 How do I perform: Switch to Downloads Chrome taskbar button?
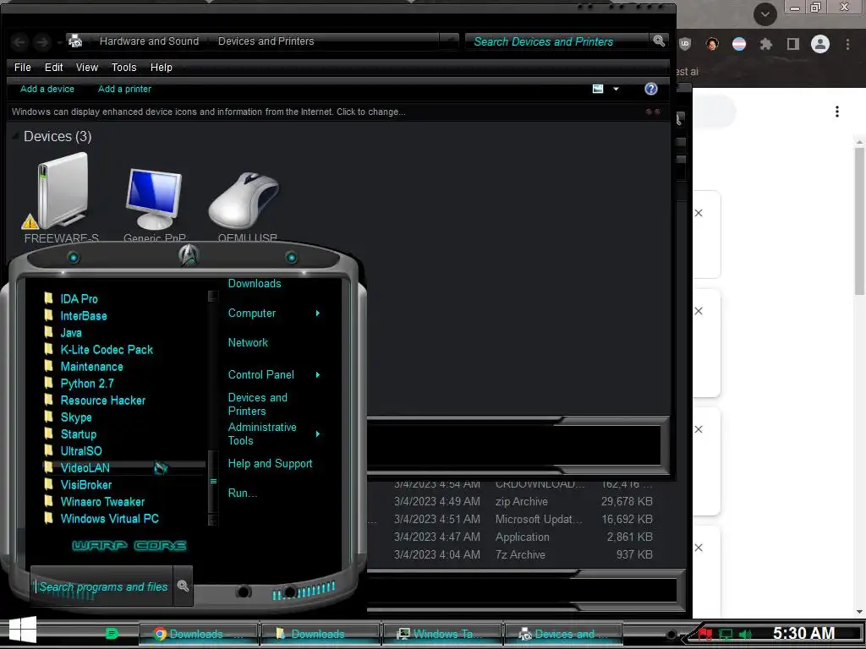(x=200, y=634)
